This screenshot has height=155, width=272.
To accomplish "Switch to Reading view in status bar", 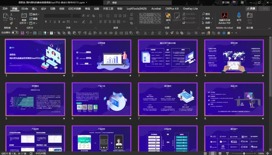I will (220, 153).
